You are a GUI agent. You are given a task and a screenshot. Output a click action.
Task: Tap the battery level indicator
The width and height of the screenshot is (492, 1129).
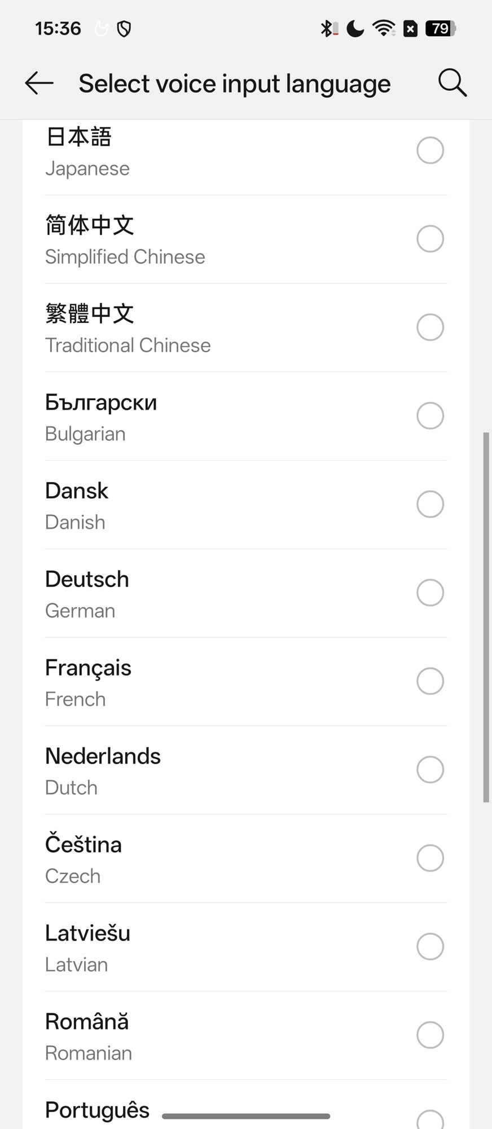441,28
